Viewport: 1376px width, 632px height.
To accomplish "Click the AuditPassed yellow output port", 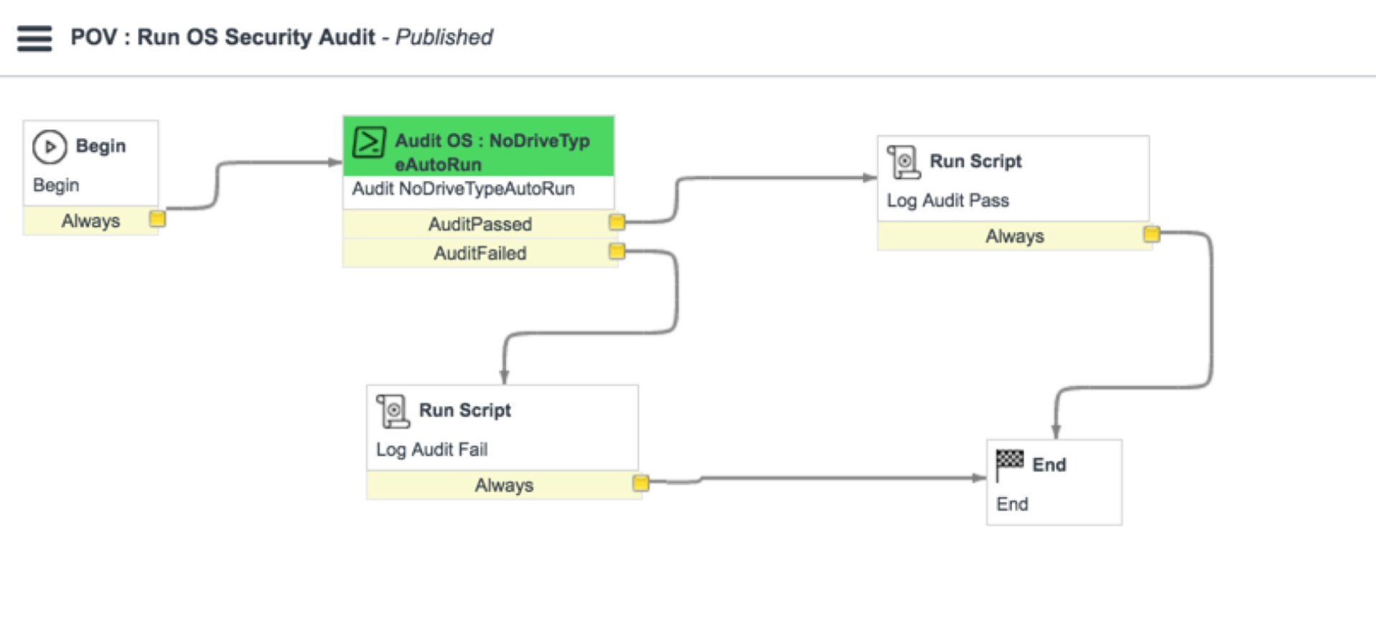I will point(616,222).
